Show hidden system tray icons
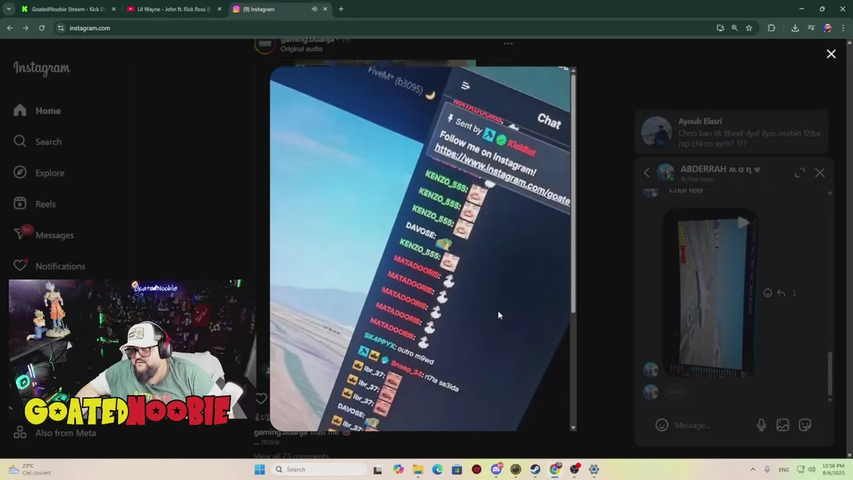The image size is (853, 480). (x=753, y=469)
